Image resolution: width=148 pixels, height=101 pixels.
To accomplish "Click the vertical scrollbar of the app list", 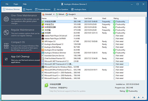I will coord(146,30).
